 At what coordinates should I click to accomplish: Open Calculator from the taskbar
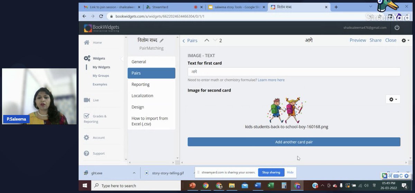click(284, 186)
